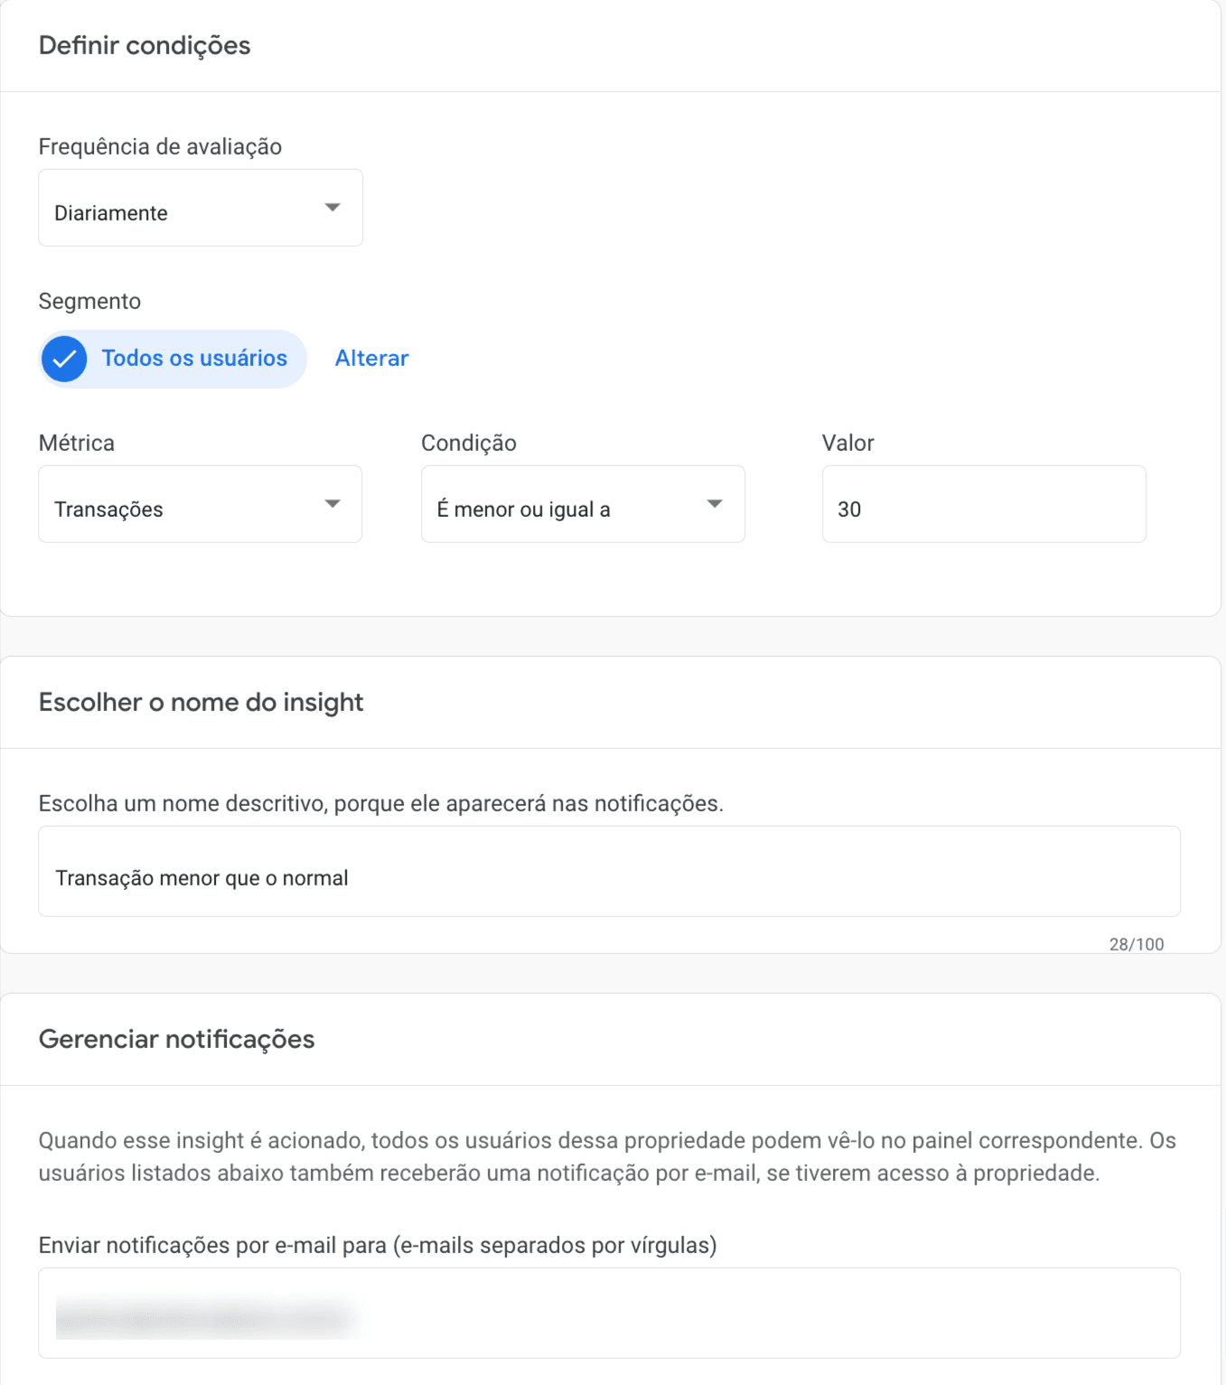Select the "Todos os usuários" chip label
The height and width of the screenshot is (1385, 1226).
tap(194, 359)
